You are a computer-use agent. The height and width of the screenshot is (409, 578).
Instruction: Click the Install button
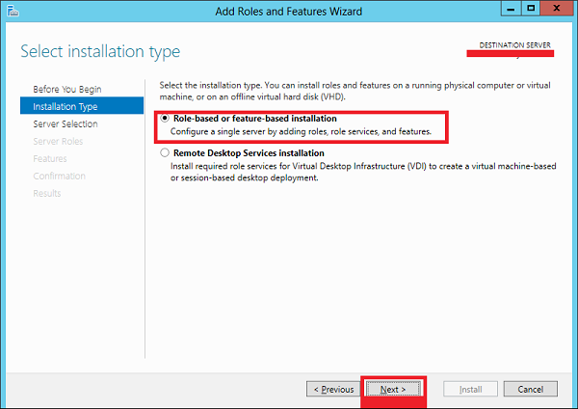point(470,390)
